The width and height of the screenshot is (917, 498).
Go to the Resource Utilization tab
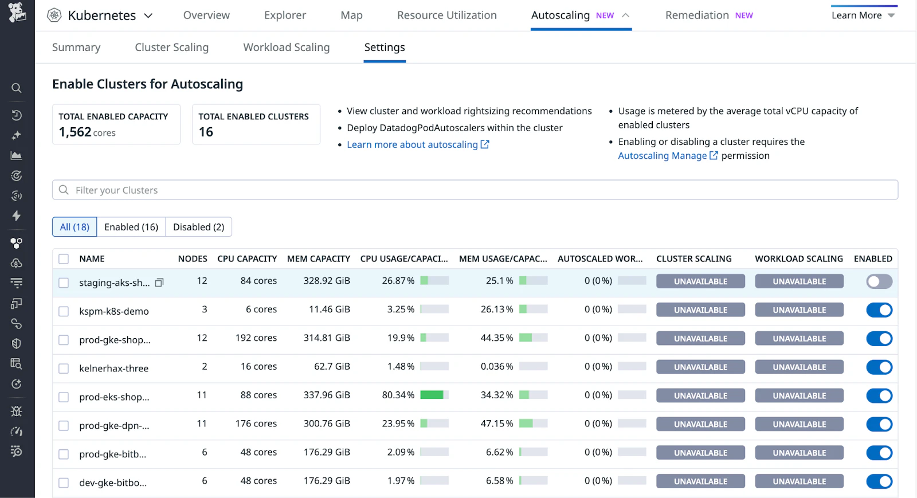coord(446,15)
